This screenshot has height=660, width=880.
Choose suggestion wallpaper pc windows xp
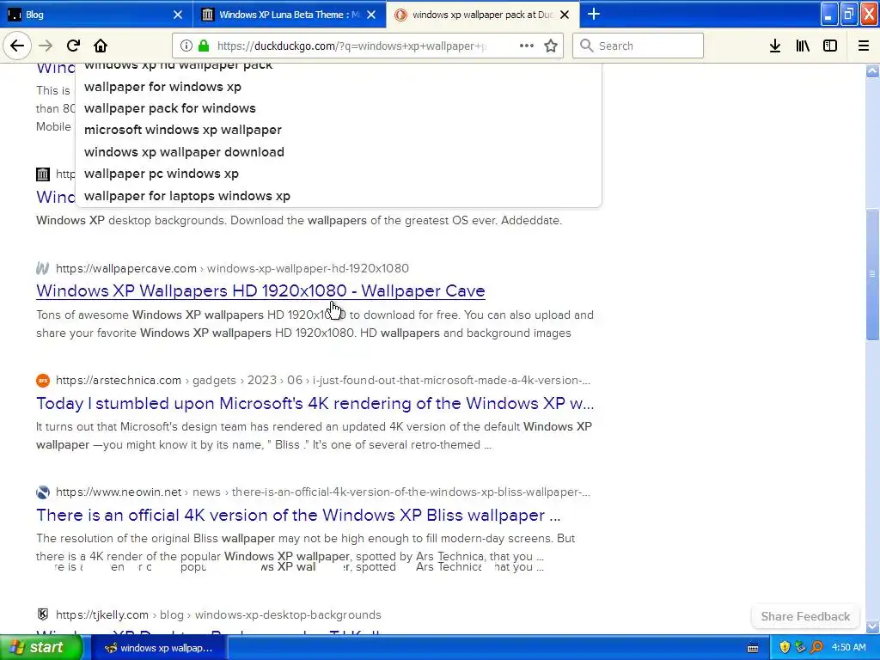162,174
